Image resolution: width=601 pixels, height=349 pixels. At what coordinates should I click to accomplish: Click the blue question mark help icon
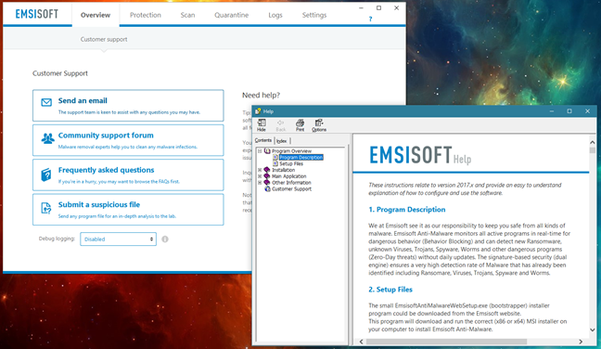pos(370,19)
